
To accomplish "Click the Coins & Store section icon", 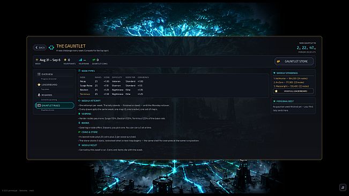I will click(79, 132).
